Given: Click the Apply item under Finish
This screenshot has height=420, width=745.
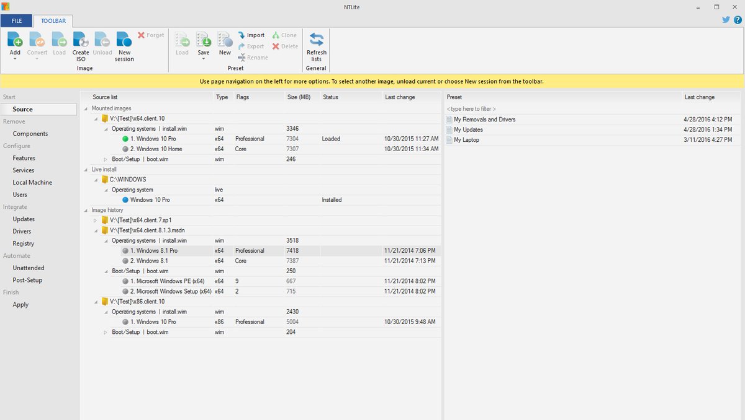Looking at the screenshot, I should tap(20, 304).
